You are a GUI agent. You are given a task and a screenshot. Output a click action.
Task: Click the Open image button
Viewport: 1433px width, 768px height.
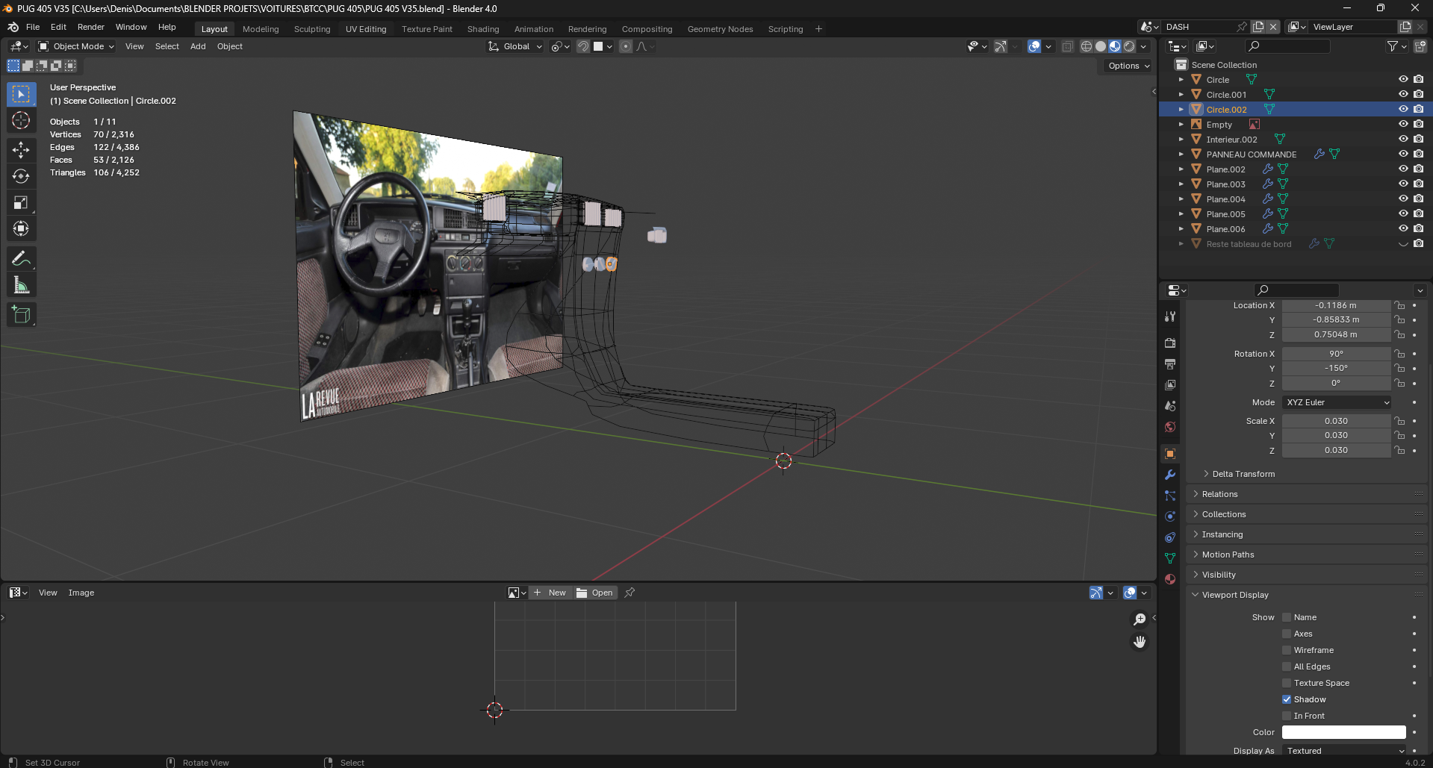click(x=595, y=593)
